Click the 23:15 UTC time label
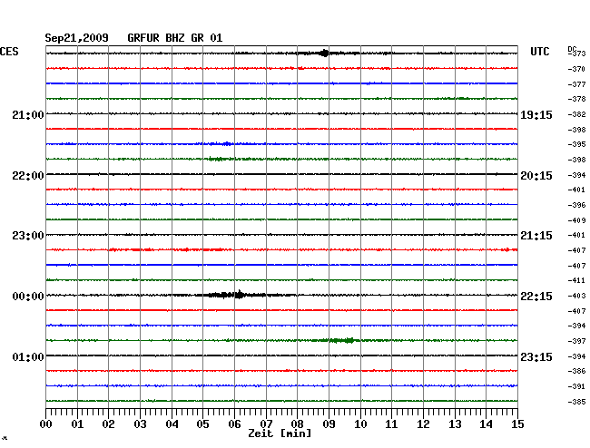590x448 pixels. (x=536, y=356)
